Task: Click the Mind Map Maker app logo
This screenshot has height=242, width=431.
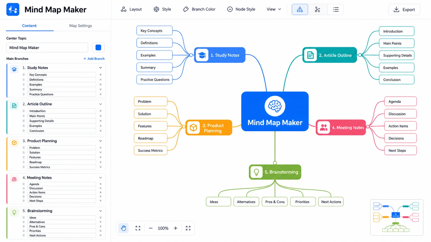Action: 13,9
